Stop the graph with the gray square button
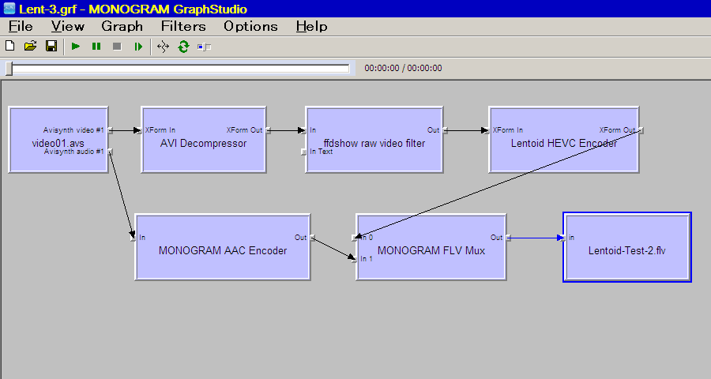711x379 pixels. (117, 47)
